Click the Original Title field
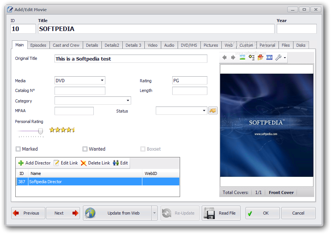 pyautogui.click(x=131, y=59)
